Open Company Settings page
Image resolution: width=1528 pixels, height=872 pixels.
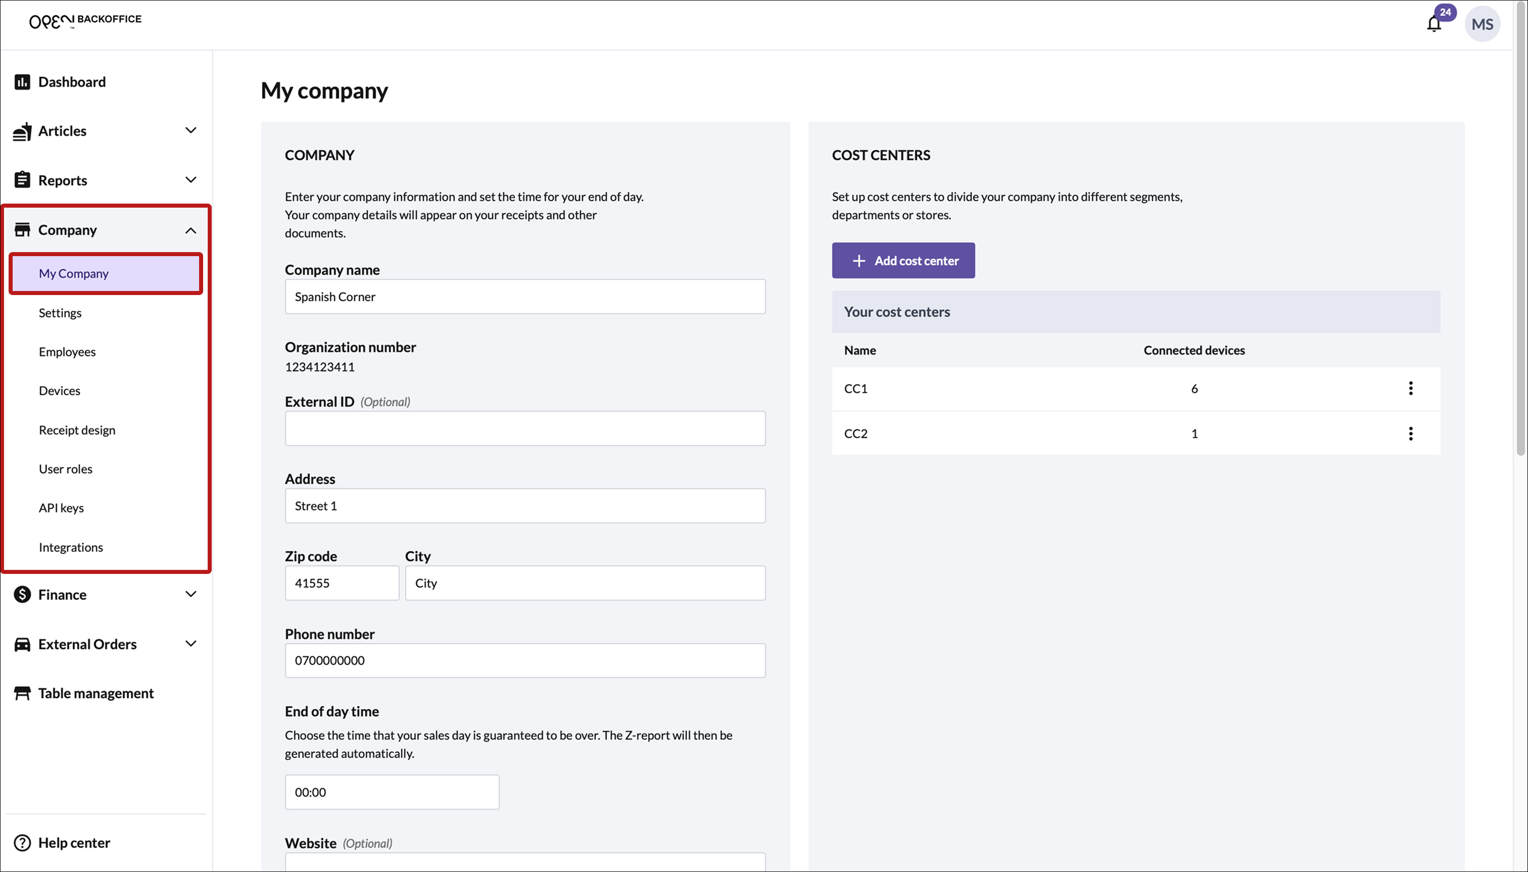pyautogui.click(x=60, y=313)
